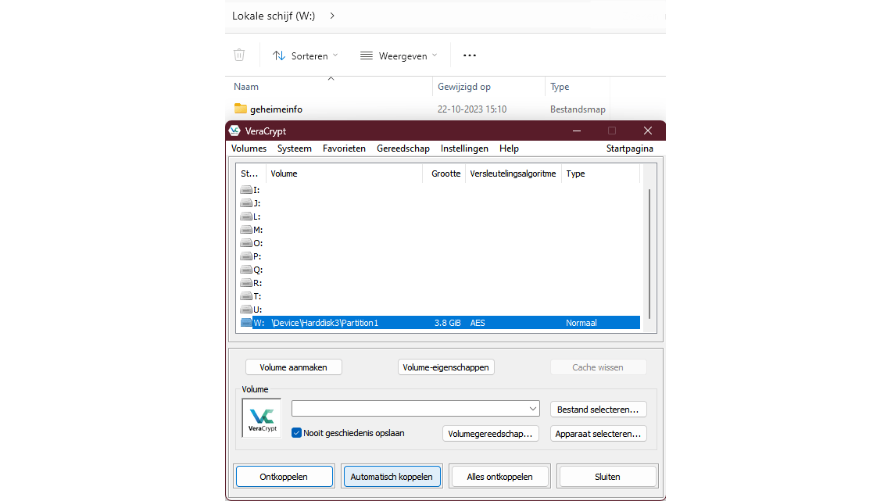
Task: Select drive slot I: icon
Action: coord(246,190)
